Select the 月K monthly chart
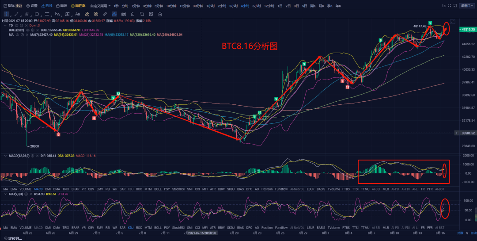The height and width of the screenshot is (241, 477). tap(321, 6)
